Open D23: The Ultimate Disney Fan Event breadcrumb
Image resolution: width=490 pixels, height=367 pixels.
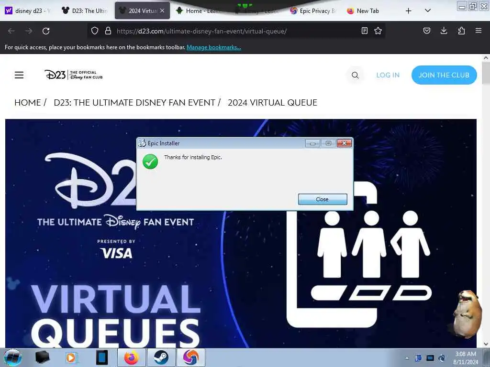134,103
